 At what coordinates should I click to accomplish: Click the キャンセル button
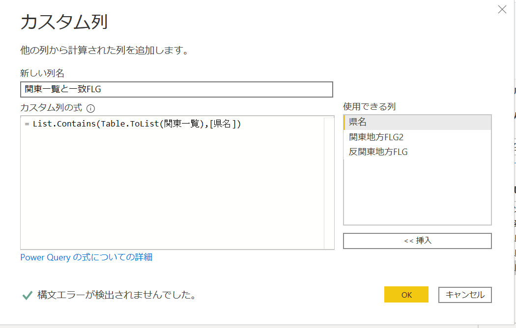coord(465,295)
